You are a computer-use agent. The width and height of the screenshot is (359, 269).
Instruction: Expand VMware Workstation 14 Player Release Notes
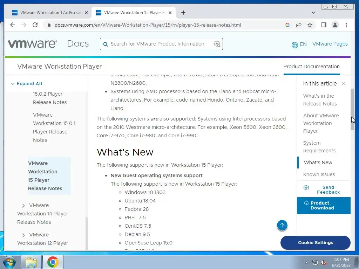coord(23,206)
